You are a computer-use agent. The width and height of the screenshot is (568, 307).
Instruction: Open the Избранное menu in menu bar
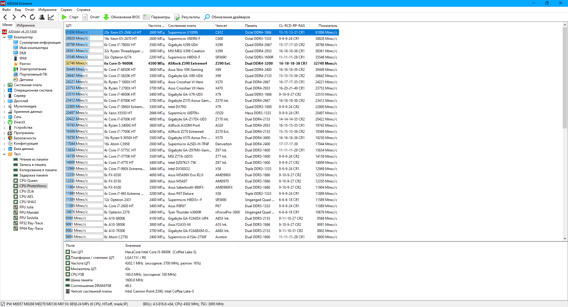[x=47, y=10]
